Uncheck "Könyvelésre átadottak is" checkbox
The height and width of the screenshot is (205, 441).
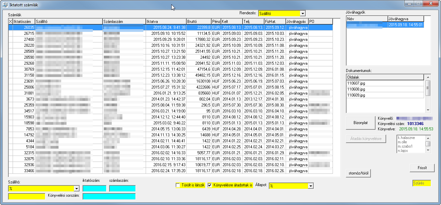pos(210,185)
